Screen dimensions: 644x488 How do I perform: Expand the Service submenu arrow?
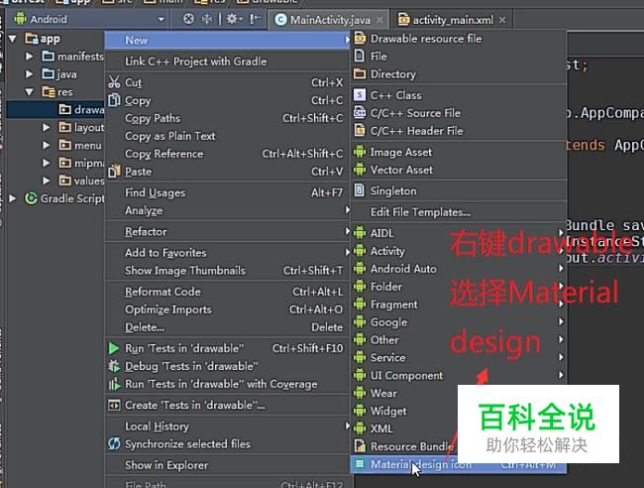click(561, 357)
